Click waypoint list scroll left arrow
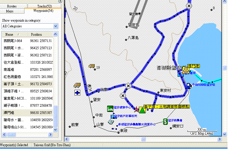Viewport: 231px width, 164px height. [x=4, y=134]
